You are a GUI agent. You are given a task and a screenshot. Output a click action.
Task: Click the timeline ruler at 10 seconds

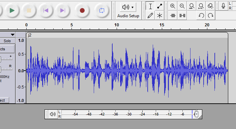tap(117, 25)
